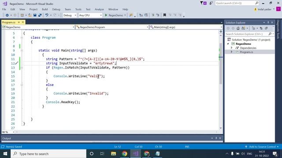
Task: Click the Save All toolbar icon
Action: tap(40, 15)
